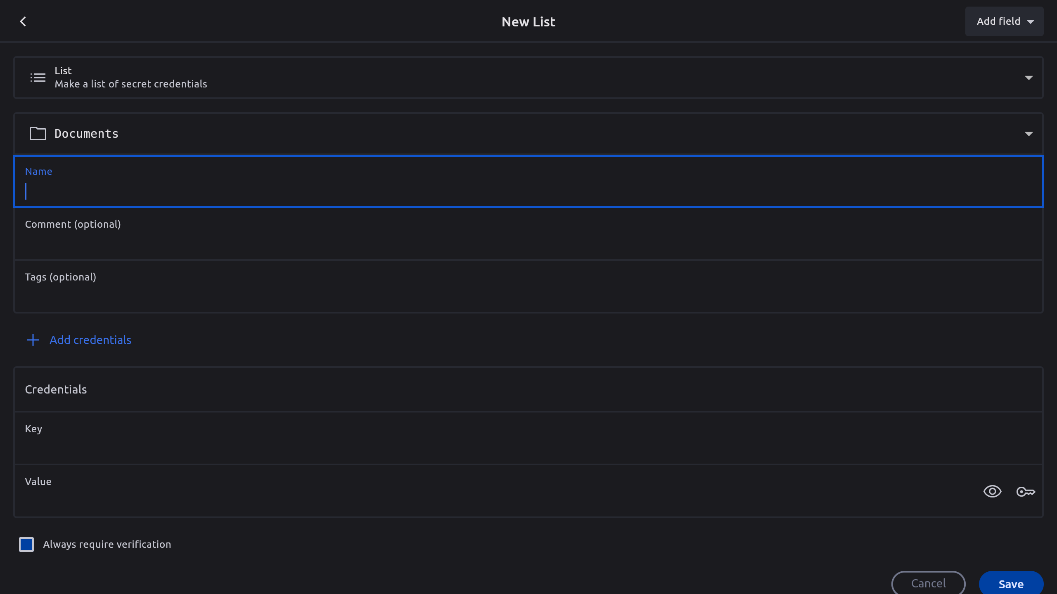Click the Cancel button
This screenshot has height=594, width=1057.
tap(928, 583)
